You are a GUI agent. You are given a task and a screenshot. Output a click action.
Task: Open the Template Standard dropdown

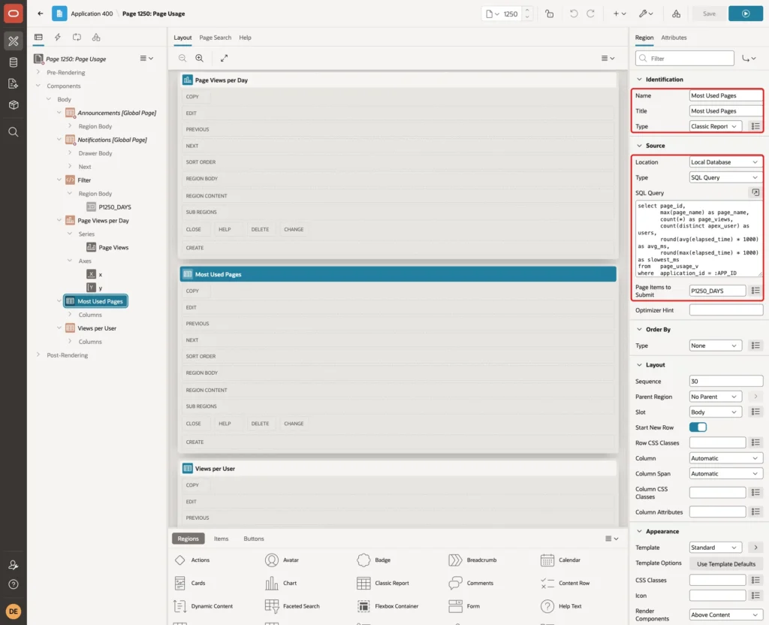pyautogui.click(x=716, y=548)
